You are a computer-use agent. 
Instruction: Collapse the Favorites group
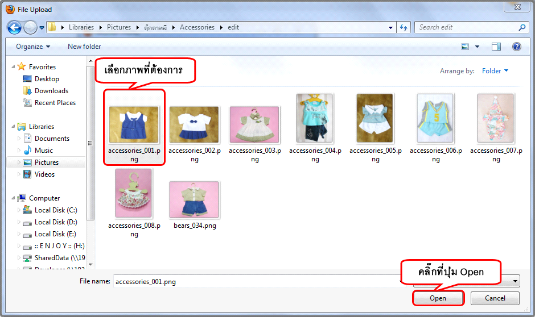[x=13, y=66]
